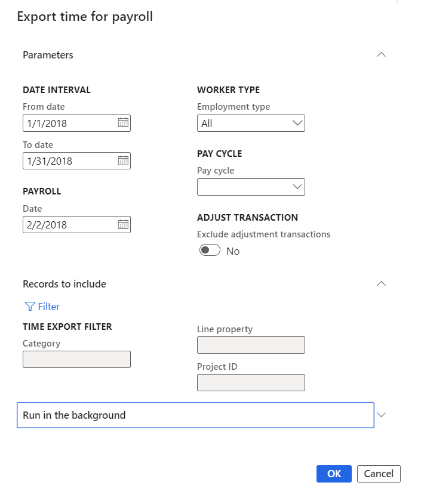Image resolution: width=421 pixels, height=501 pixels.
Task: Open the Pay cycle dropdown
Action: 297,187
